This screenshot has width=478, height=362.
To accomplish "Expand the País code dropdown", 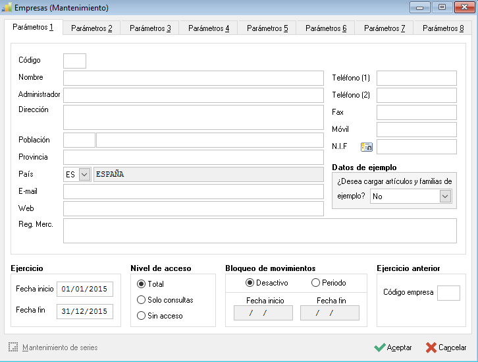I will coord(84,174).
